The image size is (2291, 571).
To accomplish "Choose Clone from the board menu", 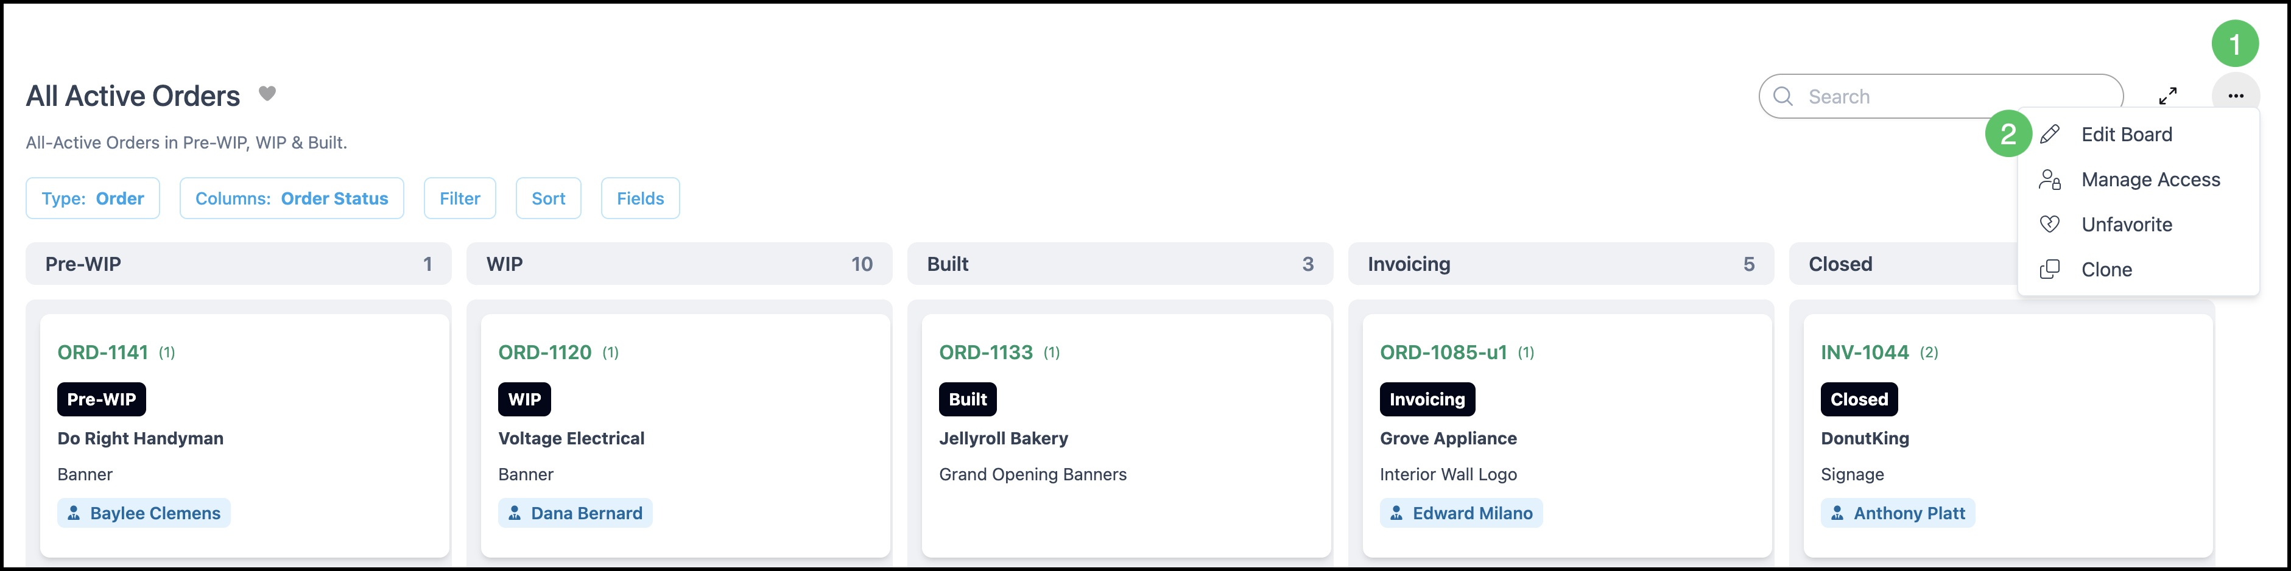I will (x=2106, y=270).
